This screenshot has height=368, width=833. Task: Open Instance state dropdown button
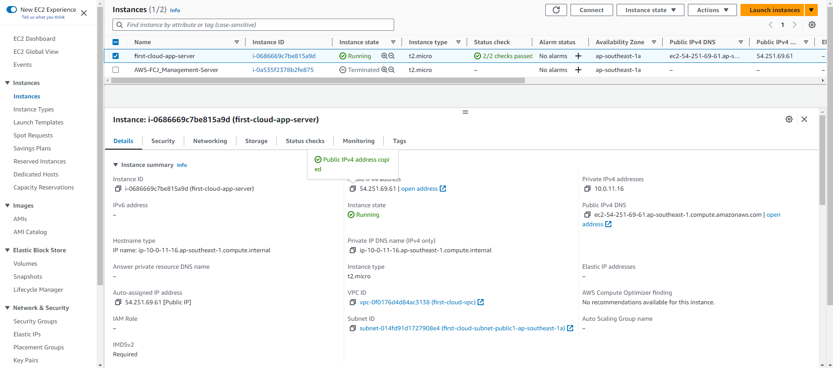click(650, 10)
